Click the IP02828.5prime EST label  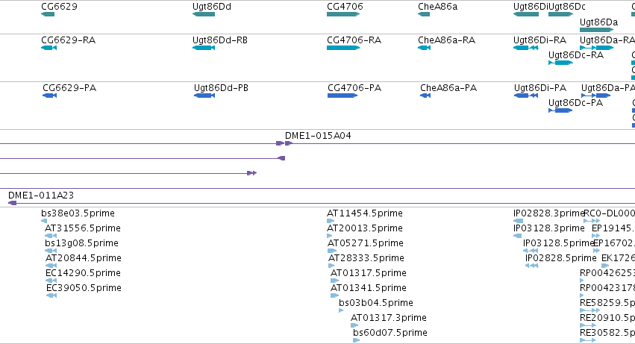561,258
